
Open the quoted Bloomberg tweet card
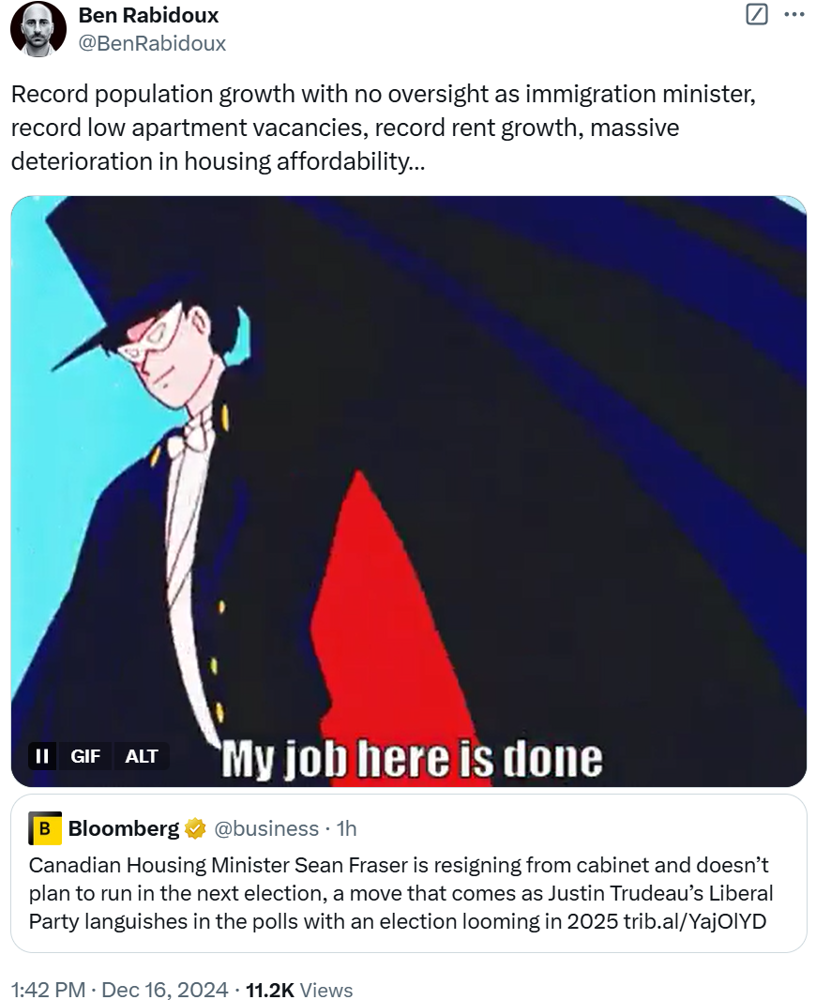click(409, 873)
